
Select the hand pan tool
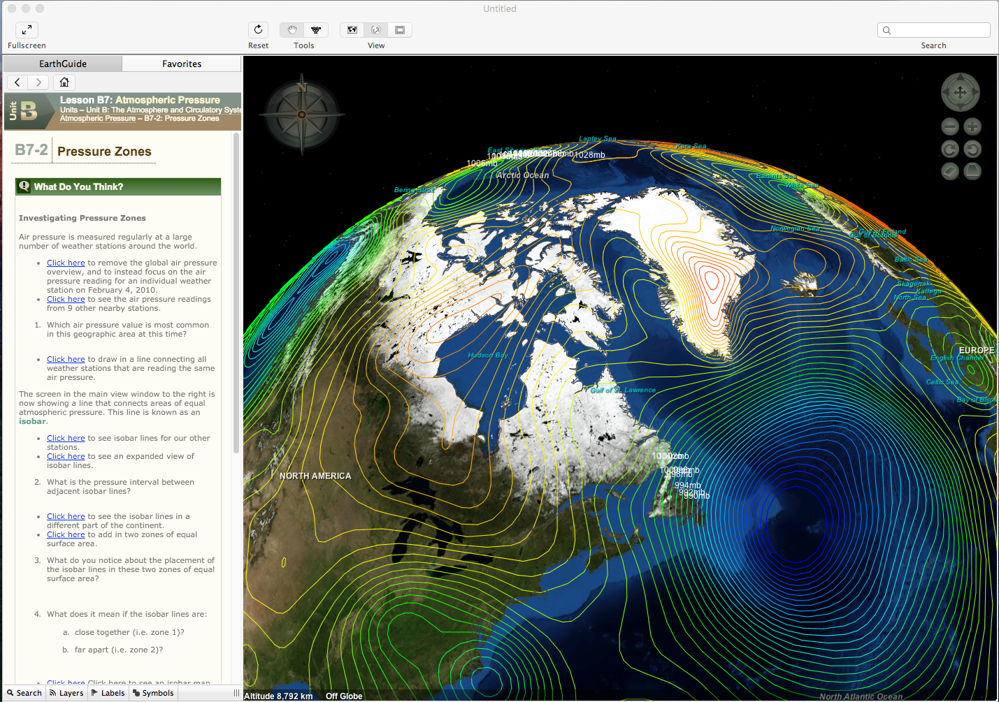[x=292, y=30]
